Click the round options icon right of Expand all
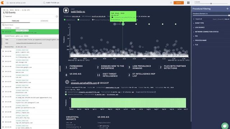This screenshot has height=129, width=230. click(x=57, y=16)
